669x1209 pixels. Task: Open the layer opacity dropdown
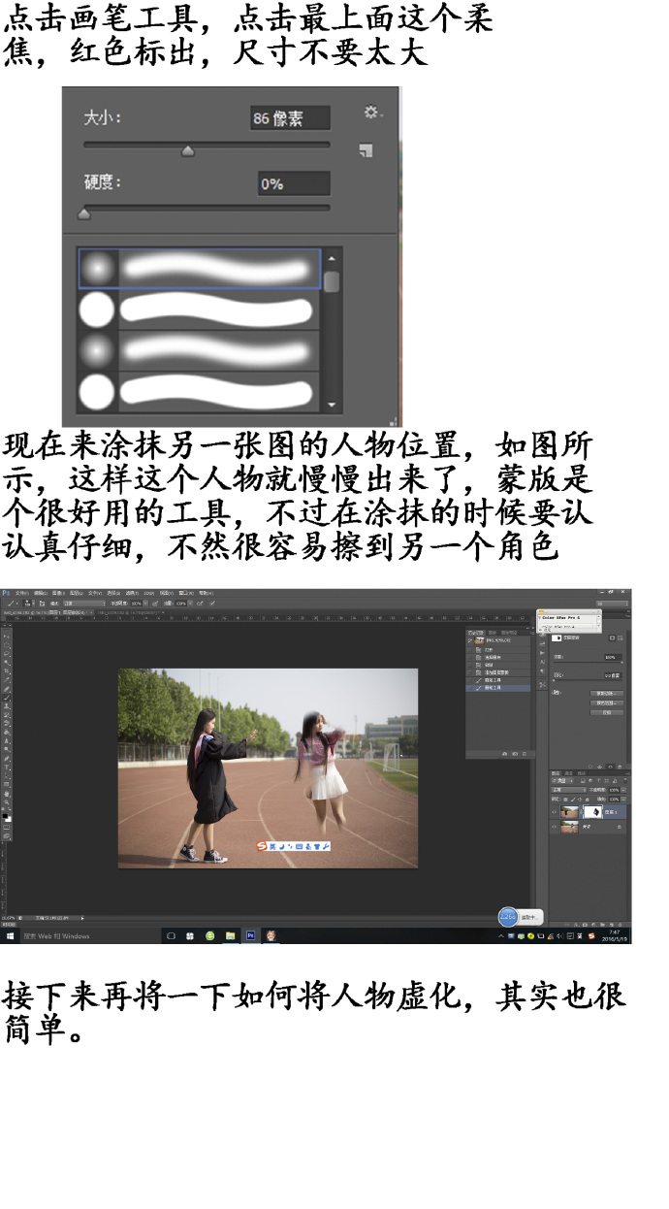(623, 790)
